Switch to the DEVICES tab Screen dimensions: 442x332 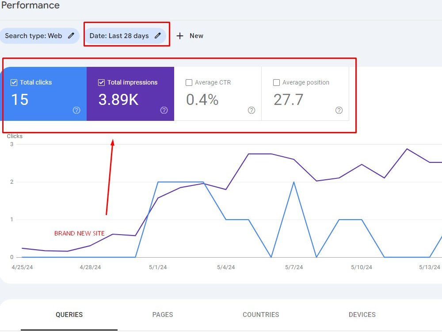click(362, 314)
